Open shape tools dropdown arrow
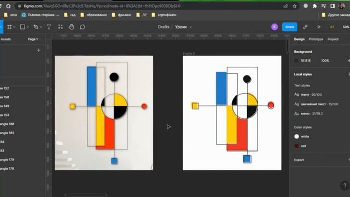 (28, 27)
